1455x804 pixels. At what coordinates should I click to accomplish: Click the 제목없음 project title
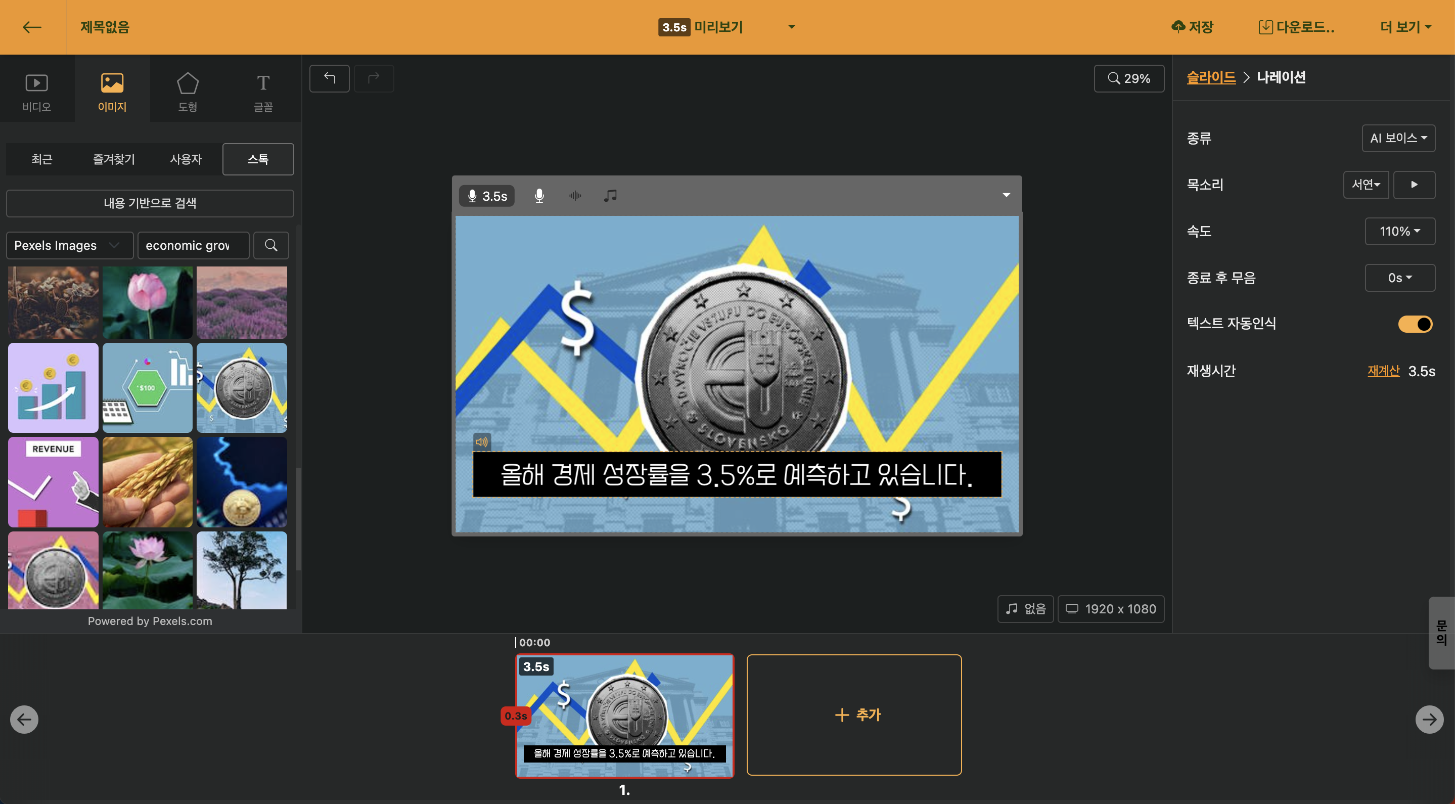pyautogui.click(x=105, y=27)
